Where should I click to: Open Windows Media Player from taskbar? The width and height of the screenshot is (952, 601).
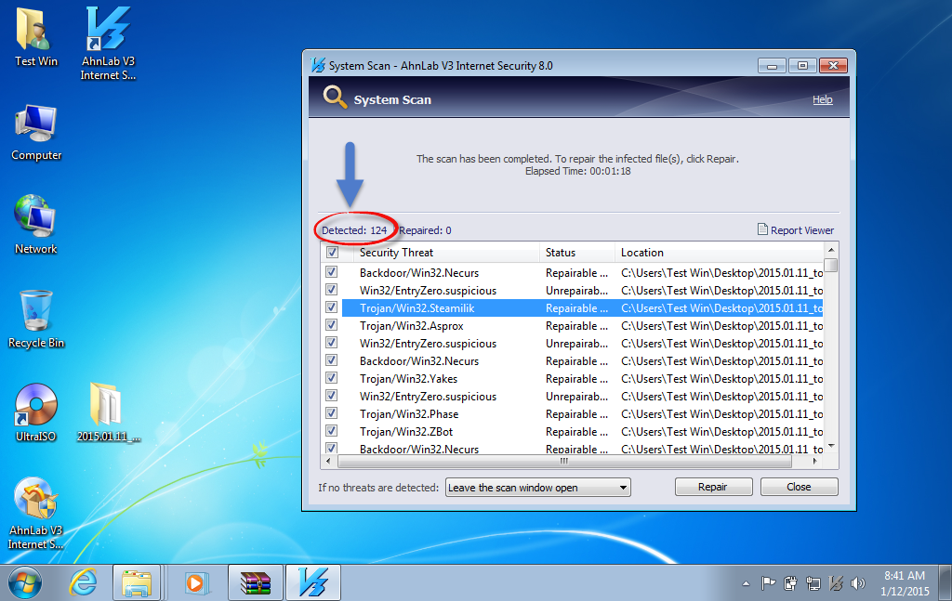[195, 583]
